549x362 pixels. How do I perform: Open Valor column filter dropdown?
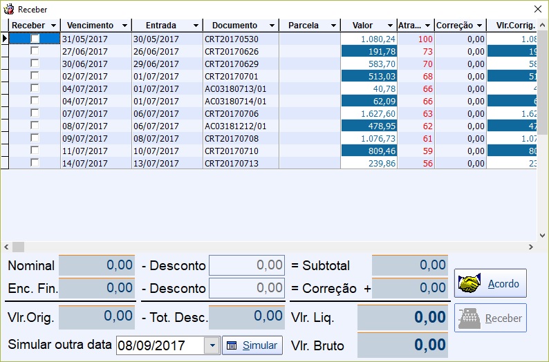(390, 26)
